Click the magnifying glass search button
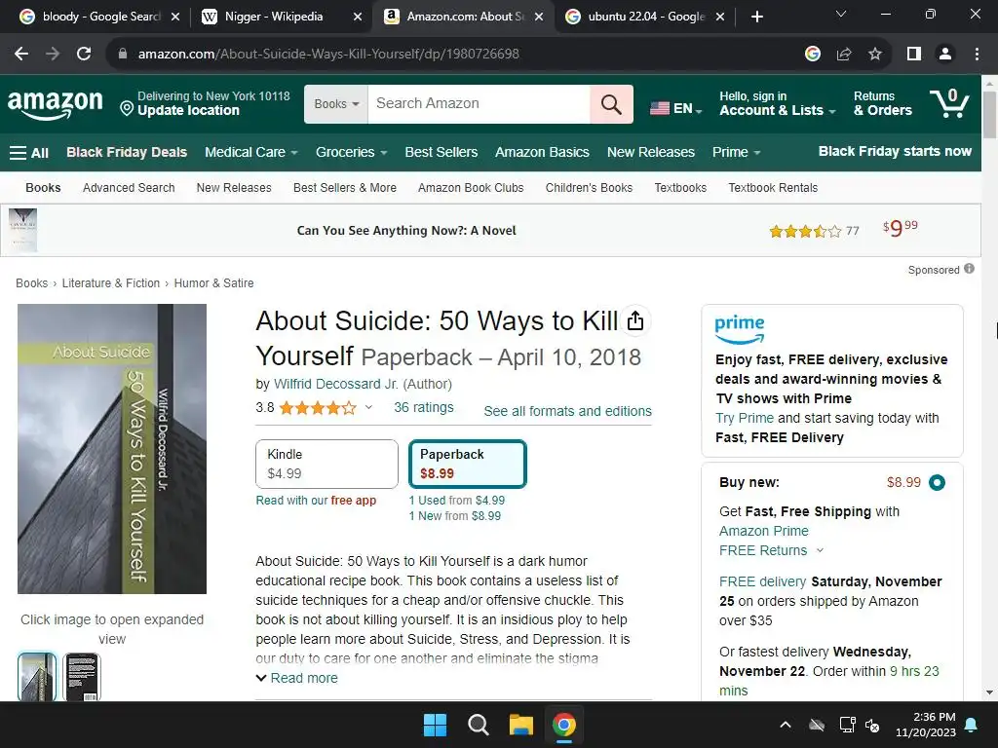Screen dimensions: 998x748 click(x=611, y=103)
